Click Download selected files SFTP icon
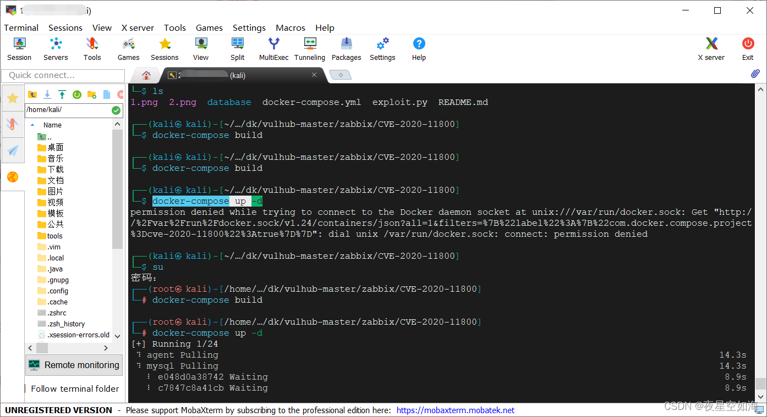Viewport: 767px width, 417px height. pos(47,94)
